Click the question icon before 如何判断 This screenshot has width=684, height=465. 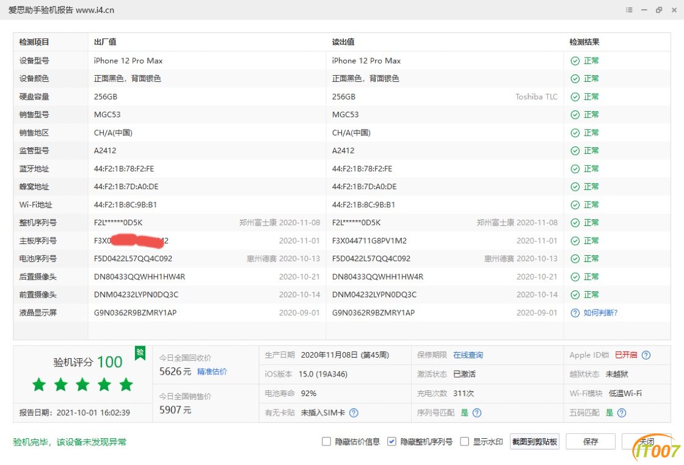pyautogui.click(x=575, y=313)
